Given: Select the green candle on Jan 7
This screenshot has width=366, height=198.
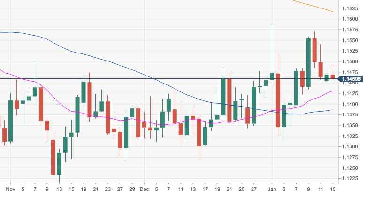Looking at the screenshot, I should point(296,88).
